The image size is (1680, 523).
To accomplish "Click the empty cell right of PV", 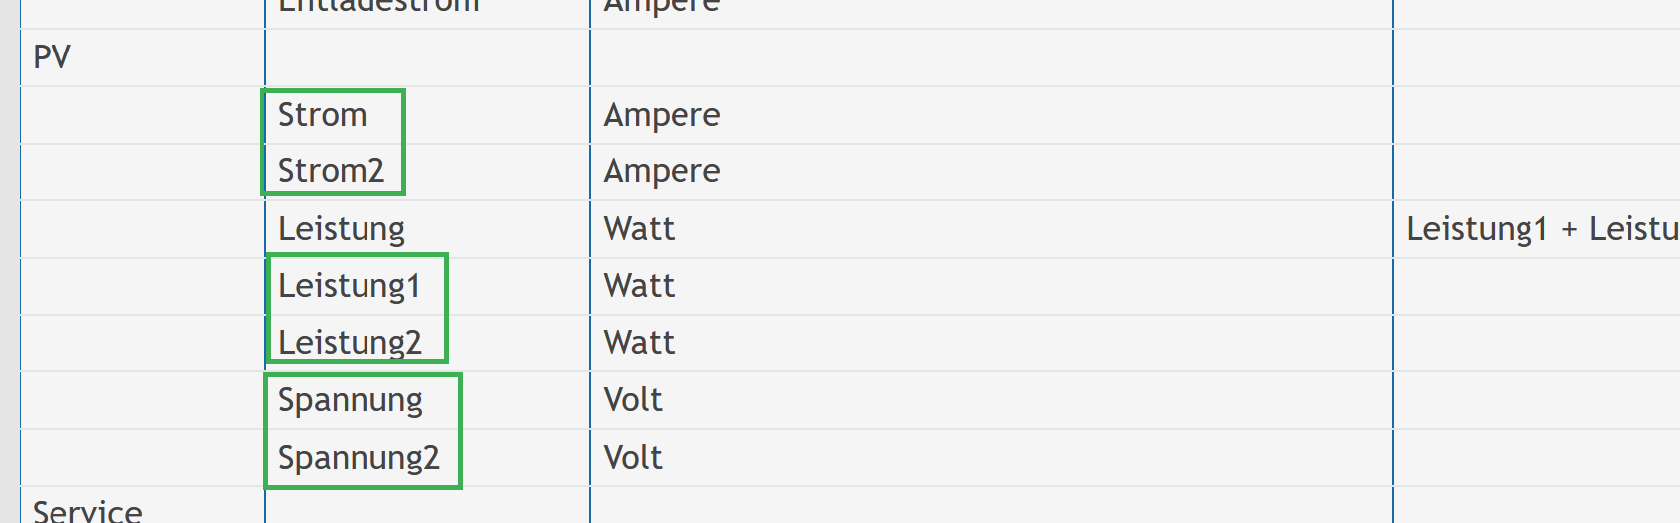I will click(x=428, y=57).
